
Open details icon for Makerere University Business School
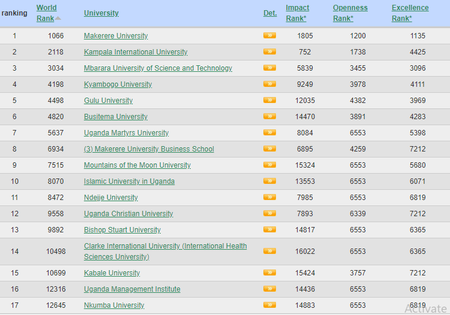(x=269, y=149)
